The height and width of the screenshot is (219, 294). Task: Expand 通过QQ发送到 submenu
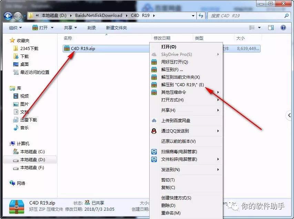click(186, 131)
